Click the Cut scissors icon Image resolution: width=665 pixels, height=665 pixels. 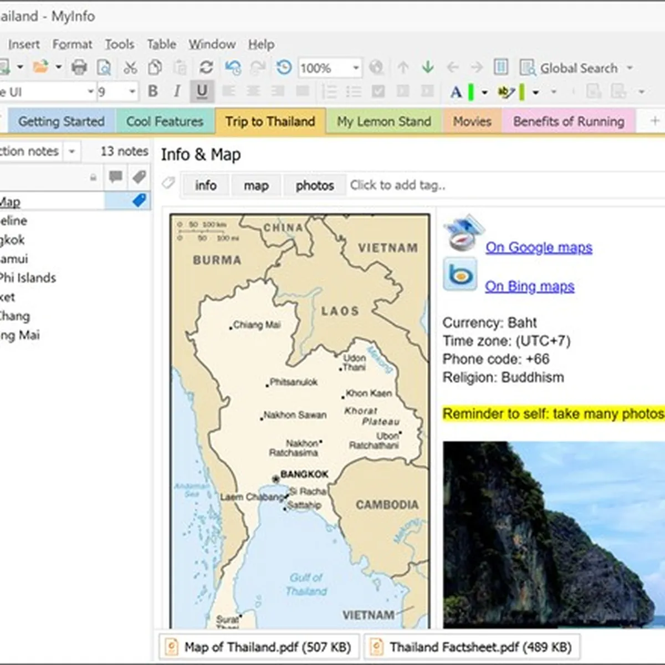[130, 68]
